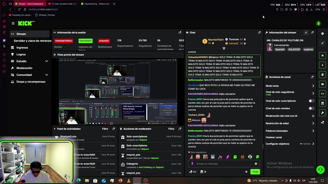328x184 pixels.
Task: Pop out the Feed de actividades panel
Action: (x=114, y=129)
